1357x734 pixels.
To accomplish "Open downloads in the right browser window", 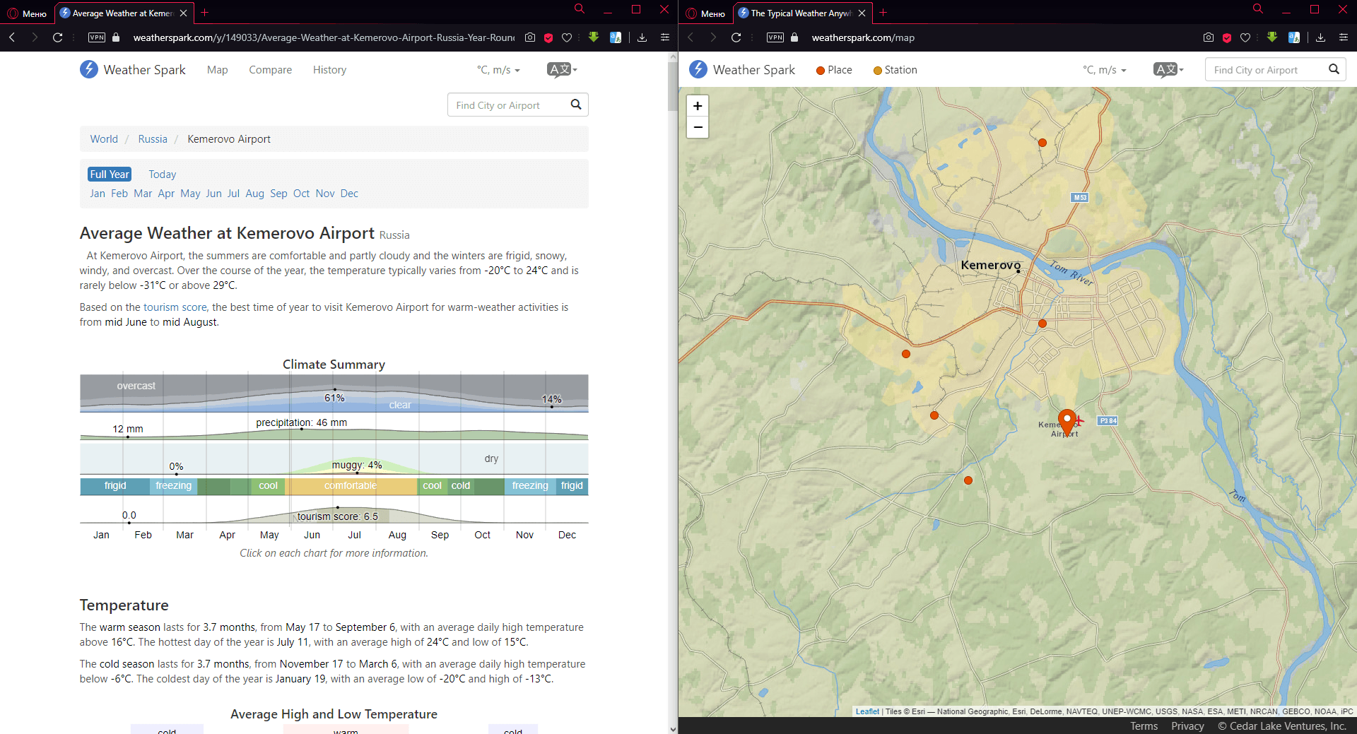I will coord(1320,37).
